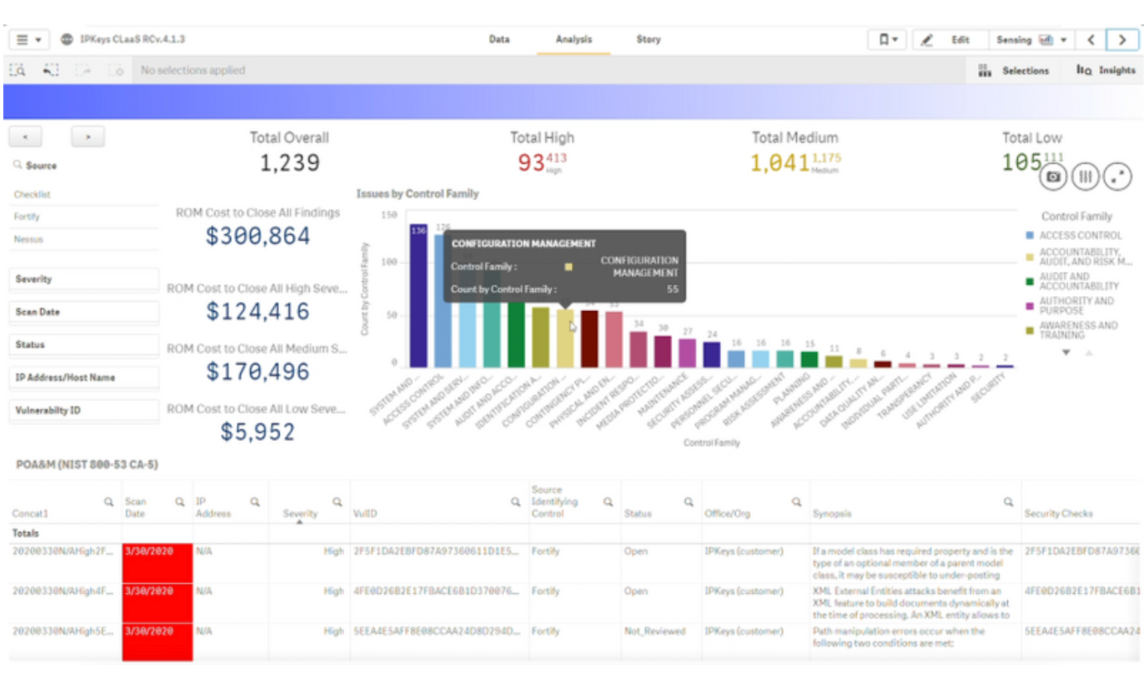Open the Severity filter pane
Viewport: 1147px width, 688px height.
pos(83,279)
